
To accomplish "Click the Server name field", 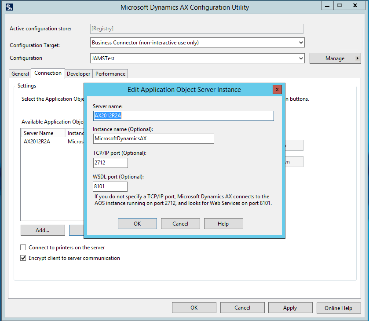I will point(183,116).
